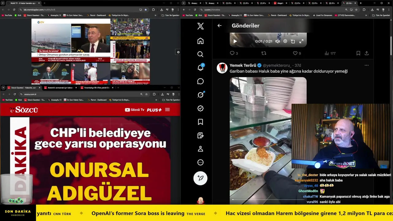
Task: Toggle bookmark star in Multi TV address bar
Action: pos(146,10)
